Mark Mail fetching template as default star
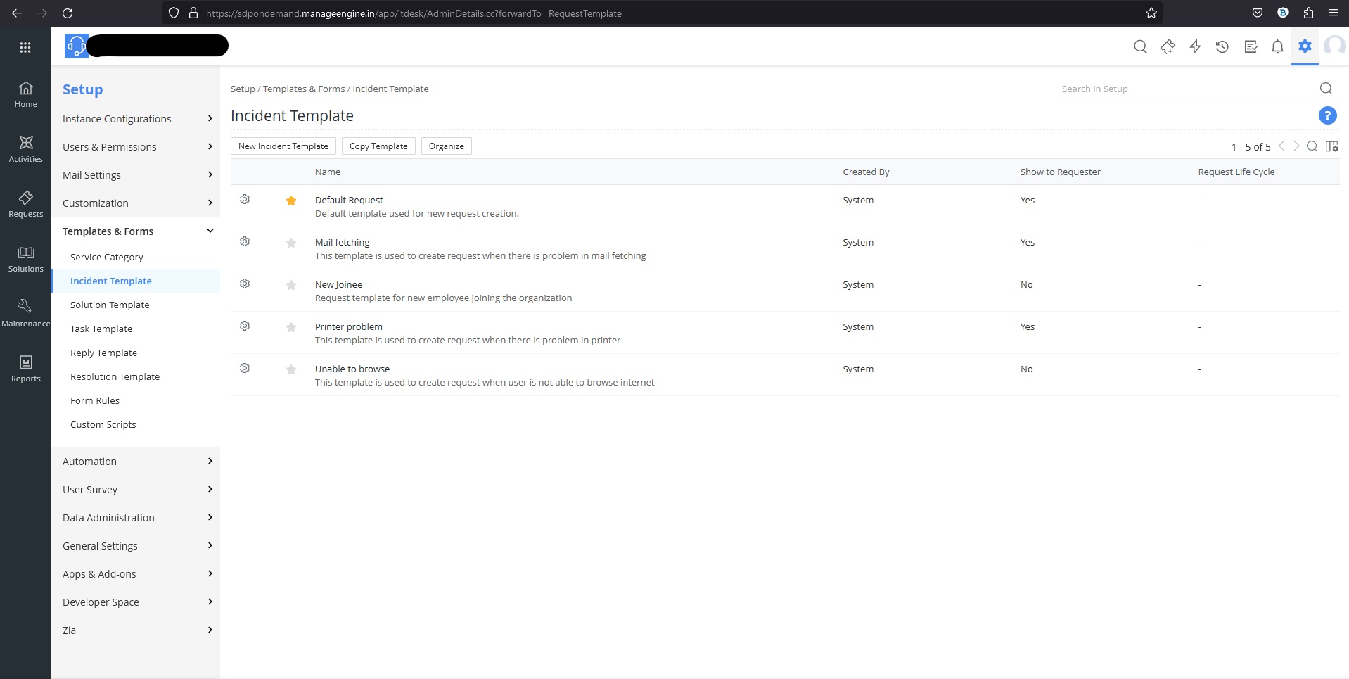 (291, 243)
